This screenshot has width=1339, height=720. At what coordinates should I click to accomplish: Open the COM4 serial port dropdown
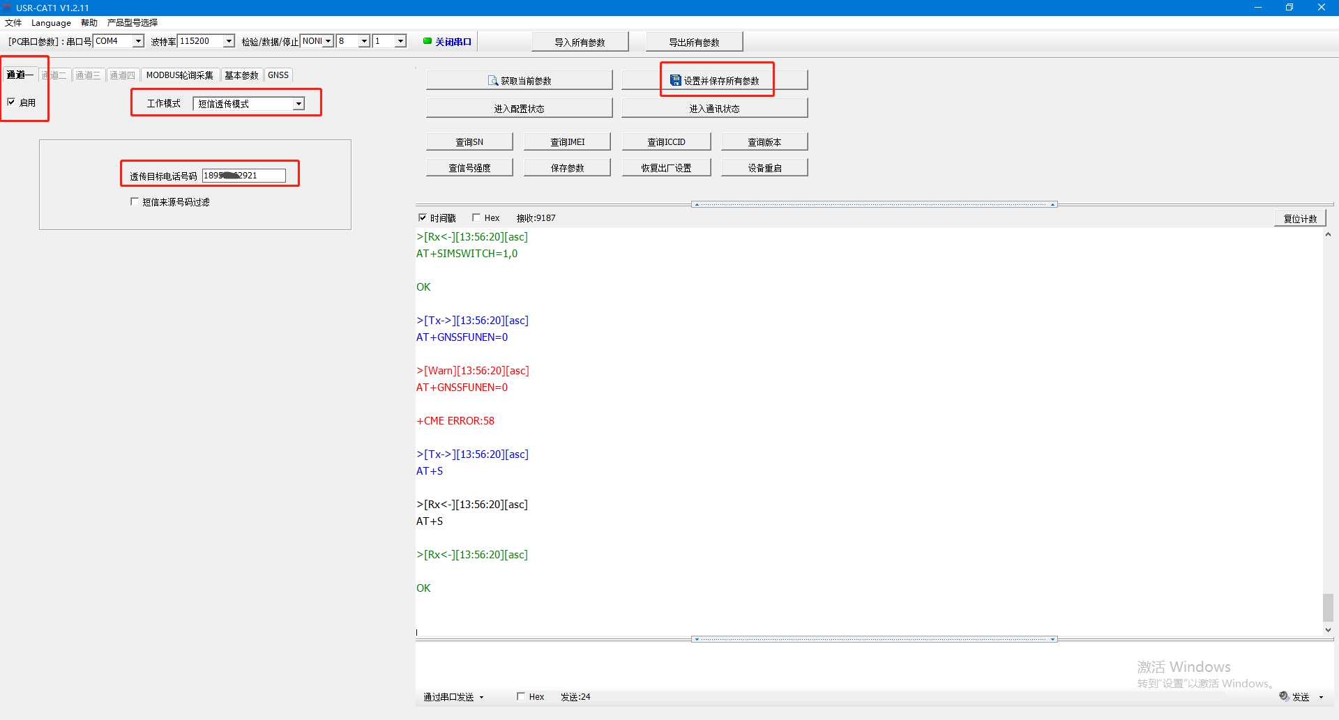pos(138,41)
